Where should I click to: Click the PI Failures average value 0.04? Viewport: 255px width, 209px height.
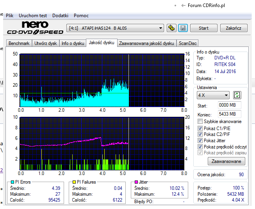(118, 188)
